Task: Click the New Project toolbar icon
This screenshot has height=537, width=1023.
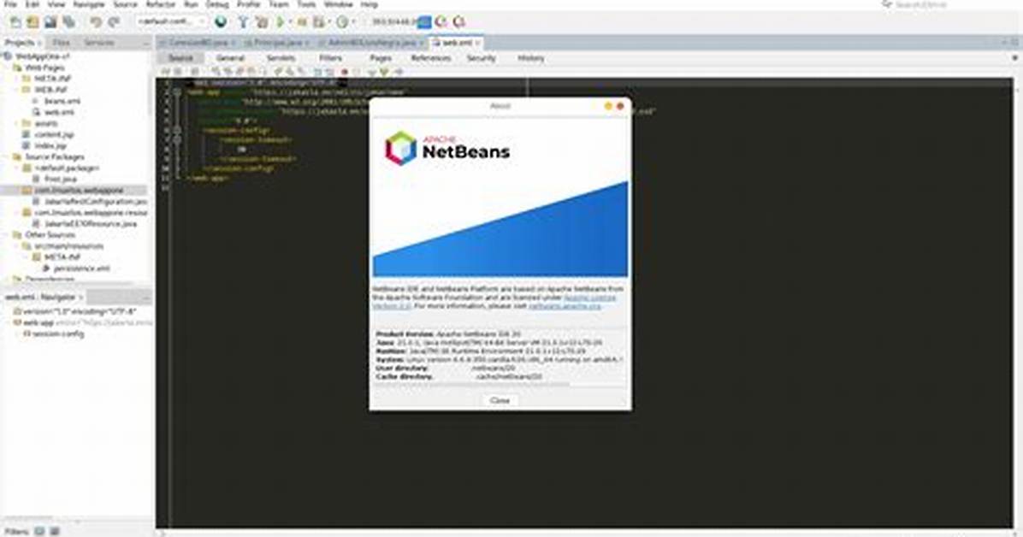Action: (33, 21)
